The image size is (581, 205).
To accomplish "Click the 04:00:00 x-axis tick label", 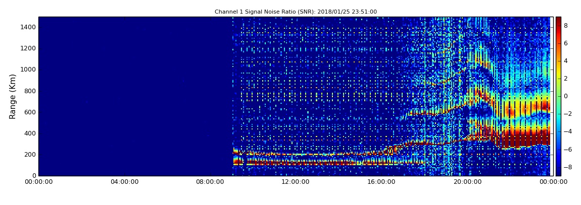I will point(124,182).
